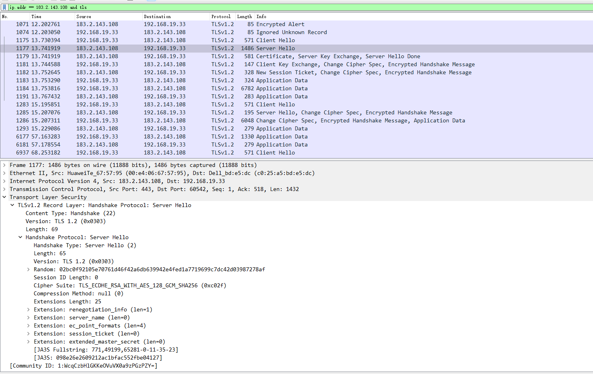Expand the Transmission Control Protocol section
The image size is (593, 374).
(x=4, y=189)
